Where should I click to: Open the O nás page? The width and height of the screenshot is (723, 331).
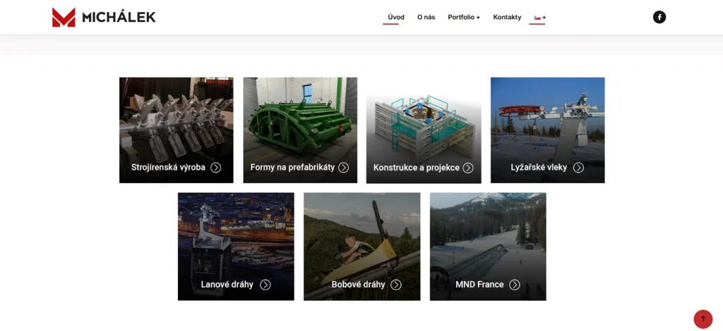pos(426,18)
